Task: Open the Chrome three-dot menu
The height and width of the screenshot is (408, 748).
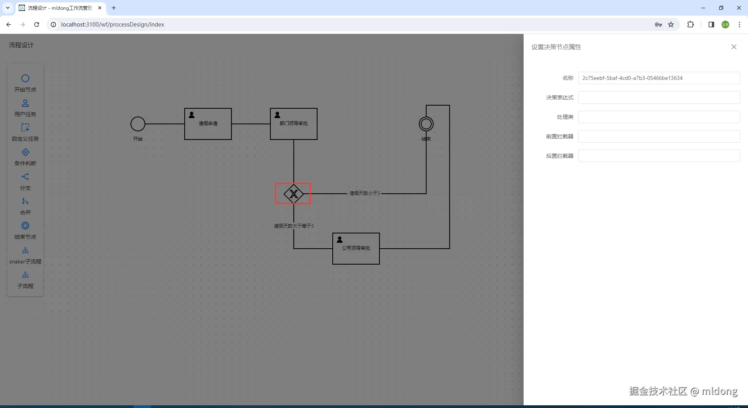Action: pyautogui.click(x=739, y=25)
